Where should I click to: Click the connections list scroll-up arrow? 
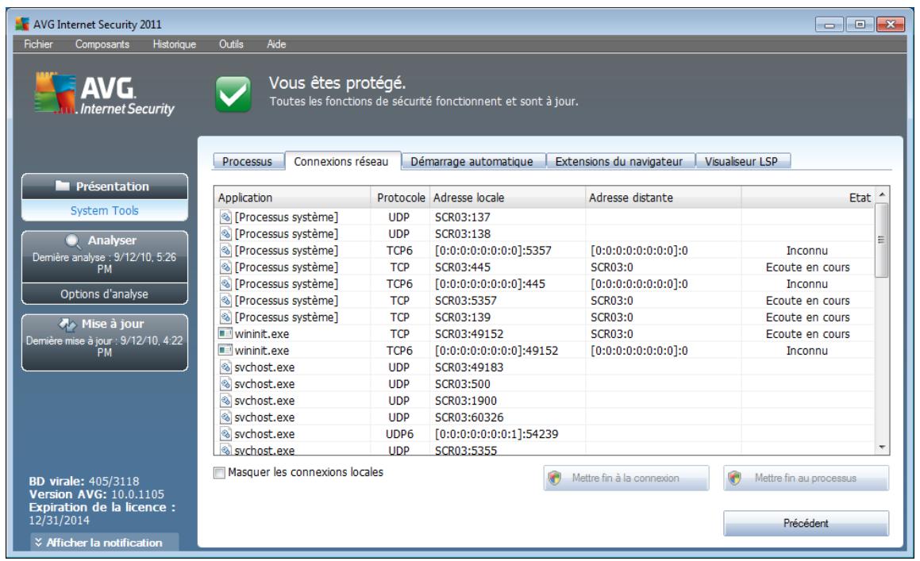click(882, 194)
